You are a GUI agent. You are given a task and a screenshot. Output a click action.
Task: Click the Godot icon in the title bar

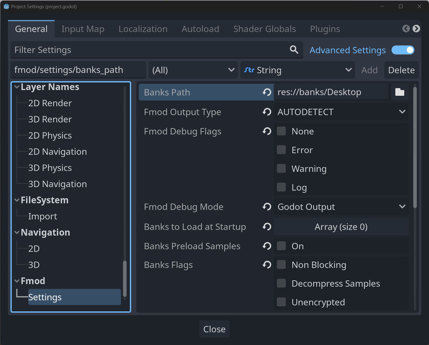coord(6,6)
